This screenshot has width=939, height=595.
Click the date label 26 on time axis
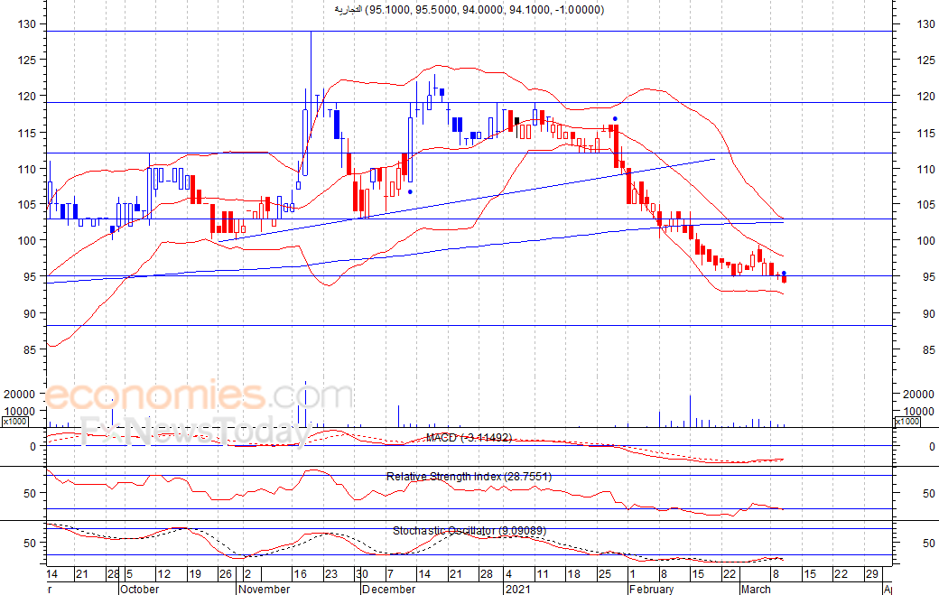[225, 574]
